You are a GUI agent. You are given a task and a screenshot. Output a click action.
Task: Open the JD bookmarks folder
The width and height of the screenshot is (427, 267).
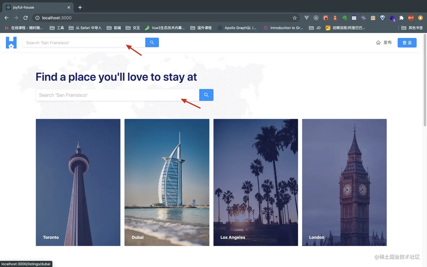click(315, 28)
